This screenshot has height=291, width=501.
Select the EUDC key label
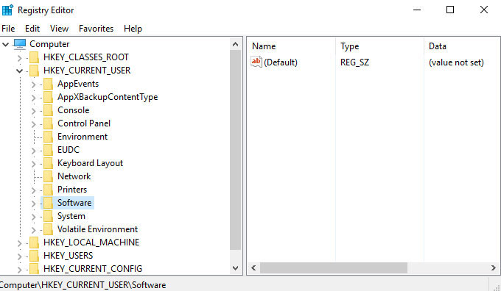pos(69,150)
